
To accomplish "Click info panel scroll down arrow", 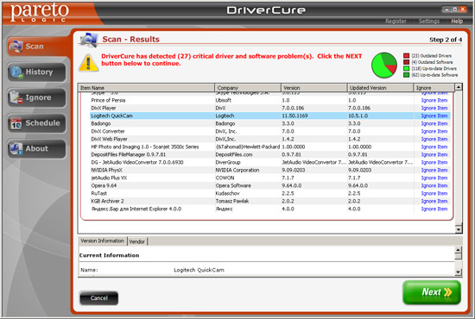I will (x=458, y=272).
